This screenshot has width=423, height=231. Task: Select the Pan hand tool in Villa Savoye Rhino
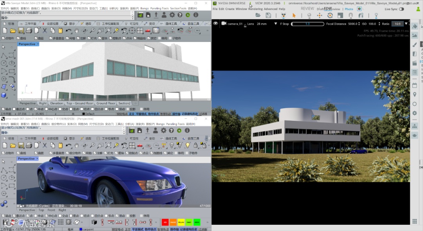(76, 31)
